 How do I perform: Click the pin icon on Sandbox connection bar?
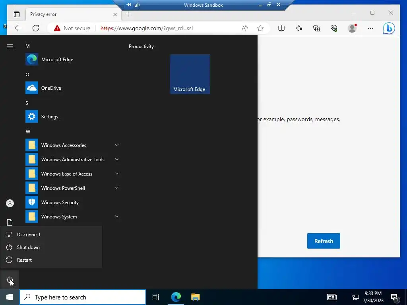coord(129,4)
